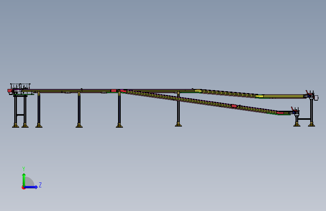Click the 'Y' label of the triad
Screen dimensions: 326x211
(x=24, y=169)
